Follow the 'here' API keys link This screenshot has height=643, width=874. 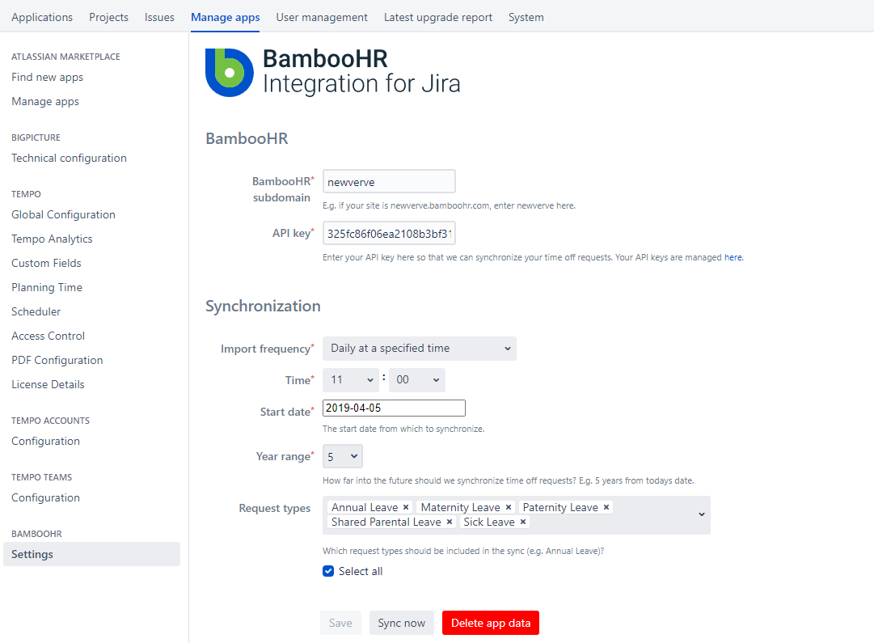click(733, 257)
